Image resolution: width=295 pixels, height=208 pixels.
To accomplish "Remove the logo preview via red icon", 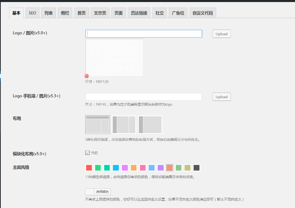I will tap(87, 76).
